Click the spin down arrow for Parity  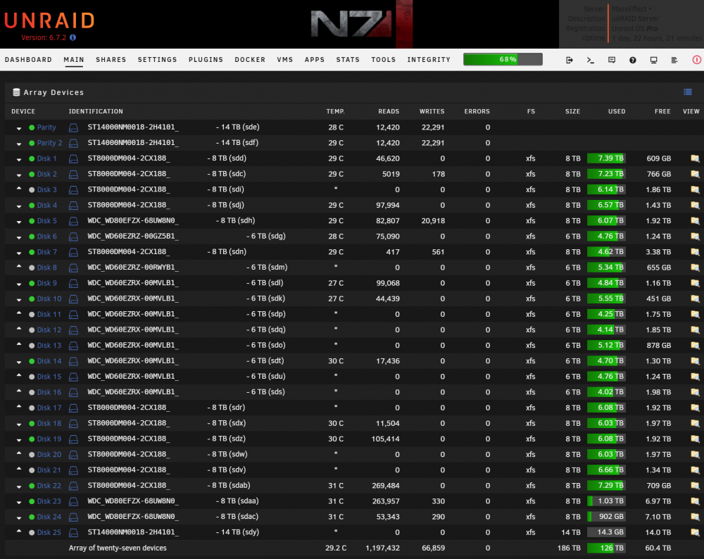tap(19, 128)
